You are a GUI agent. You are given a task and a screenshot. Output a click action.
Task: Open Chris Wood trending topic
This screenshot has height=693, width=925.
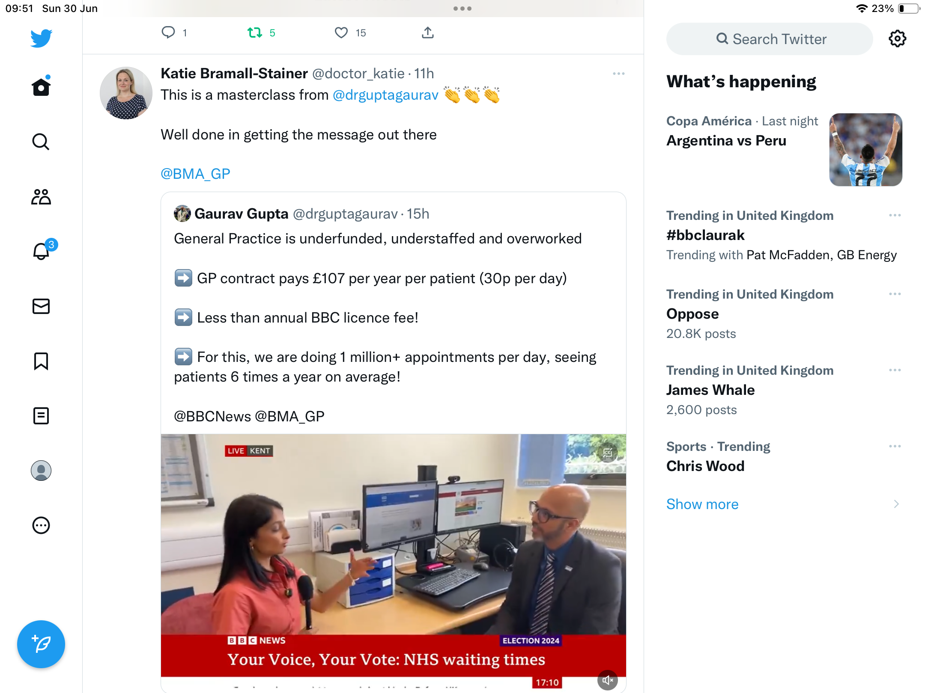(x=705, y=466)
